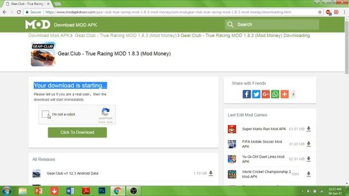Click the share count badge
The width and height of the screenshot is (349, 196).
[293, 94]
